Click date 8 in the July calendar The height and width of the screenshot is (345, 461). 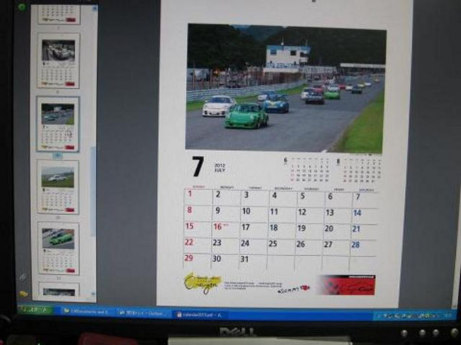click(x=190, y=210)
